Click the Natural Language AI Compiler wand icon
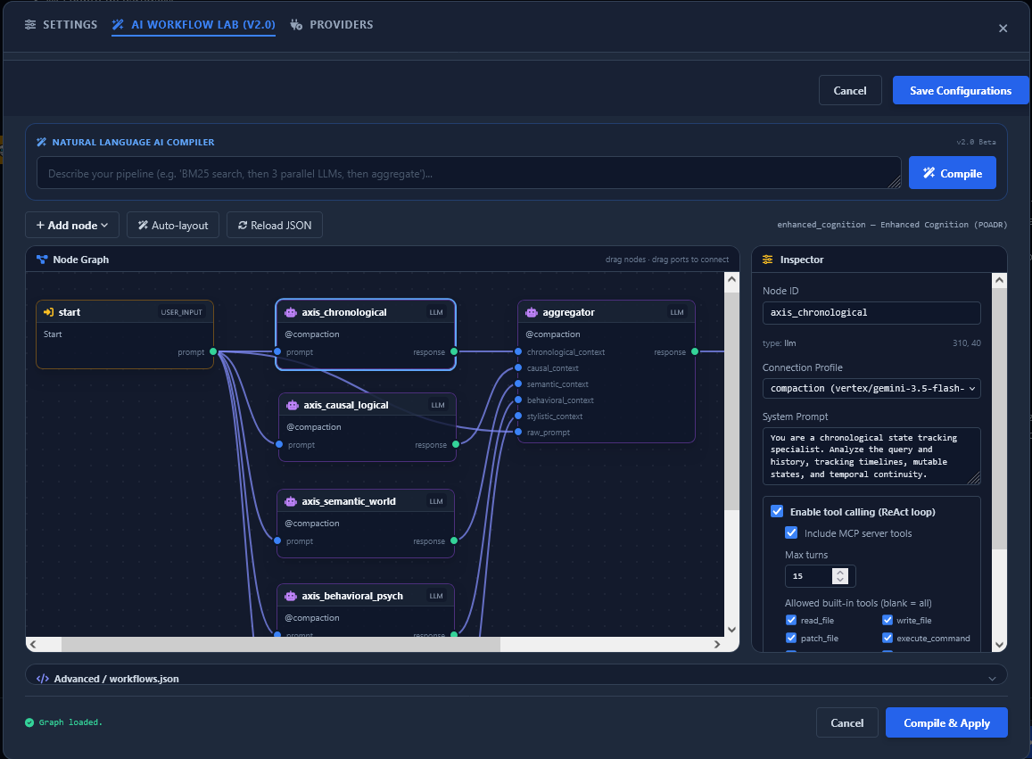 [x=41, y=142]
